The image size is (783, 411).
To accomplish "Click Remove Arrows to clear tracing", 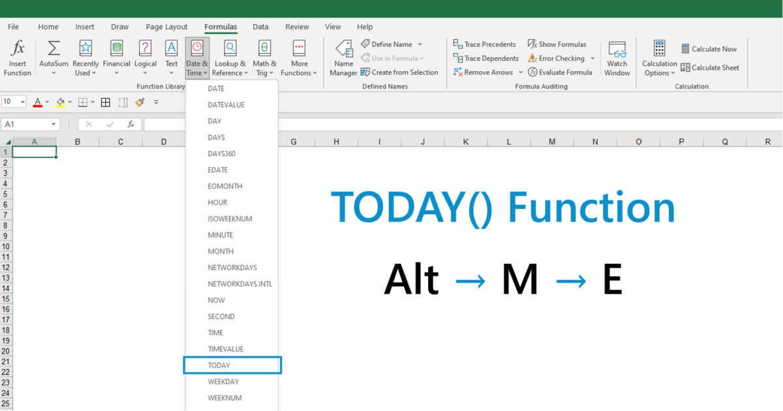I will click(482, 72).
